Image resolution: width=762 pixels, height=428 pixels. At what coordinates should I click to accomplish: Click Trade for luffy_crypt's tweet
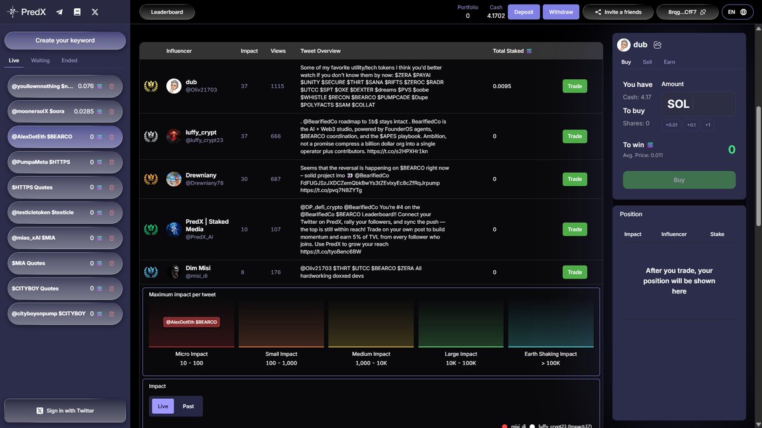click(x=575, y=136)
